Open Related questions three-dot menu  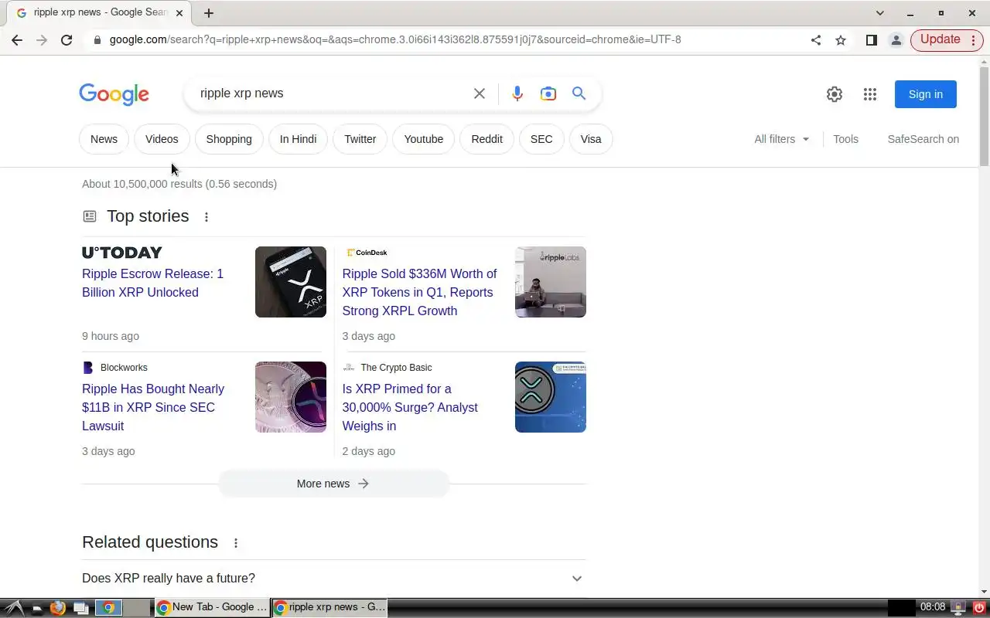pyautogui.click(x=236, y=543)
